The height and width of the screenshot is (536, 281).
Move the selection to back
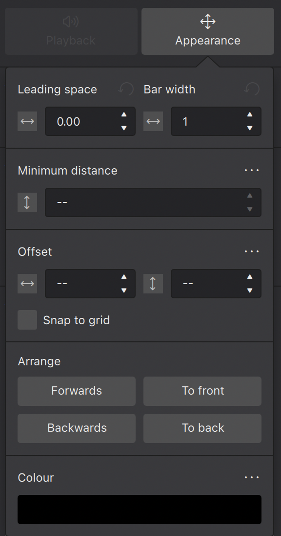tap(202, 428)
